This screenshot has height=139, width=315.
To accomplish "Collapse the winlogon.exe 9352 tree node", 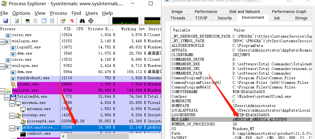I will click(x=2, y=66).
